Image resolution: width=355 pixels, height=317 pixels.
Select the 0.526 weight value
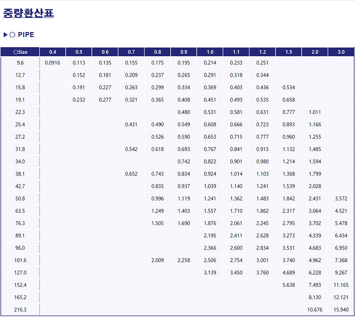click(x=158, y=137)
